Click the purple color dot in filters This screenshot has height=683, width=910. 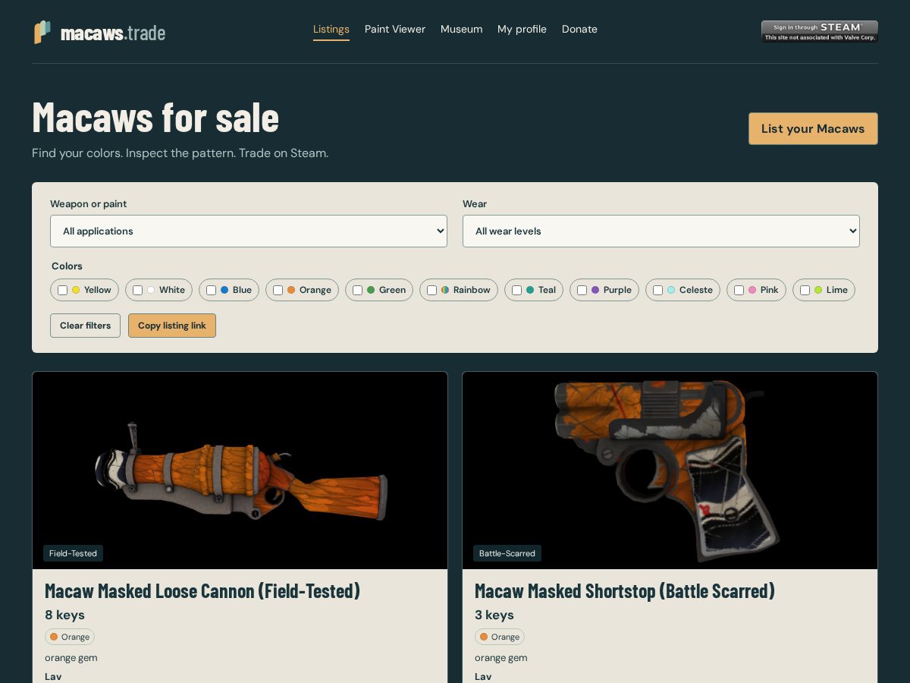(595, 290)
